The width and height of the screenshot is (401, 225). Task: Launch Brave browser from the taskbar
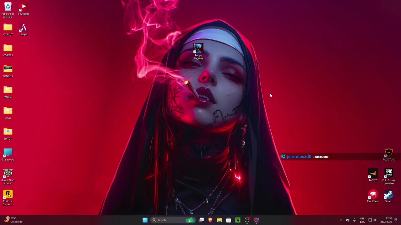pos(210,220)
